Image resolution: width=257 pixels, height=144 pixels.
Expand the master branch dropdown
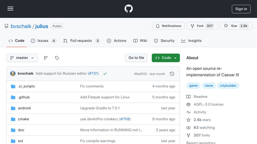[x=22, y=58]
